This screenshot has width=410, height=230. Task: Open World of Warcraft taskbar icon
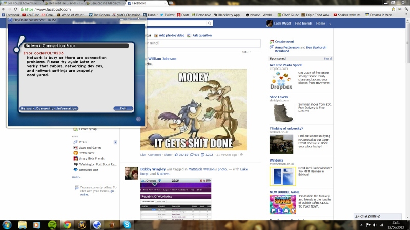point(81,224)
